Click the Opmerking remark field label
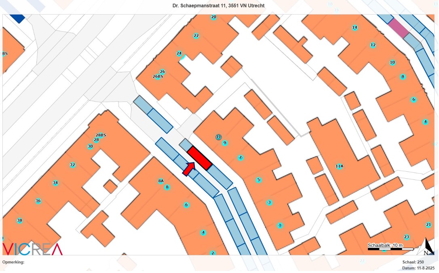 point(13,262)
